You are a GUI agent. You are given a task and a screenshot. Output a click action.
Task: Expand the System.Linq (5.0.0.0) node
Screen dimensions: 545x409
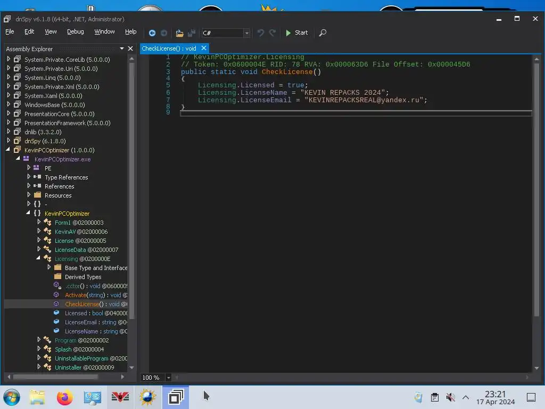(x=9, y=77)
